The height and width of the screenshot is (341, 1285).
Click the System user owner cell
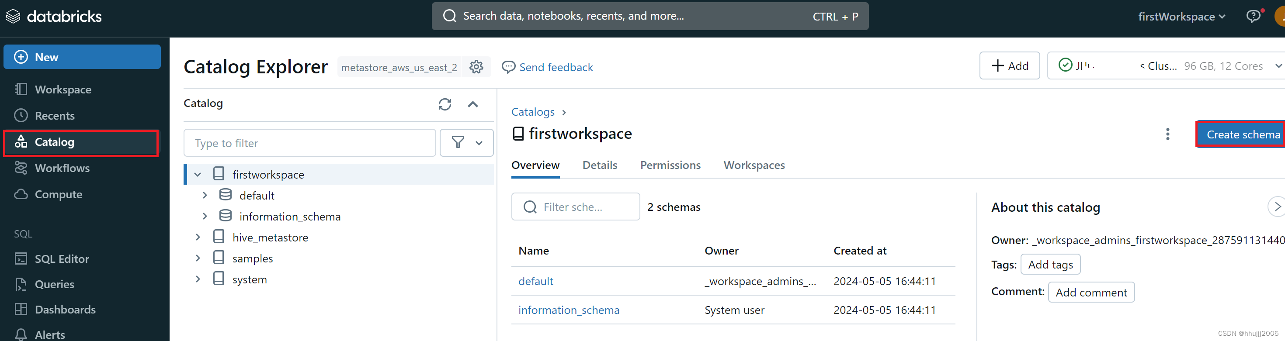734,310
